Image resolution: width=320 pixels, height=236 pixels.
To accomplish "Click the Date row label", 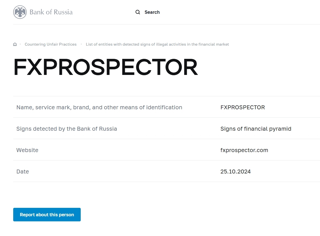I will click(22, 172).
